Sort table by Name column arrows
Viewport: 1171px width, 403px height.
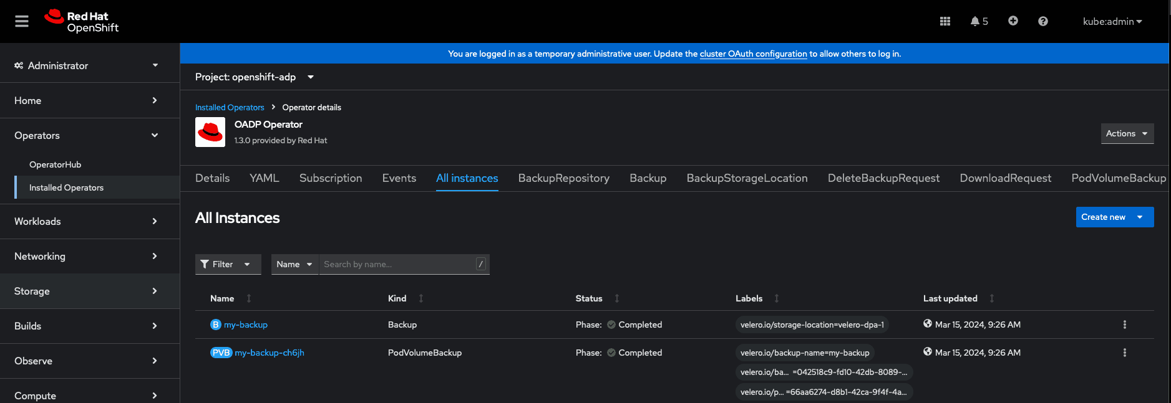pyautogui.click(x=249, y=298)
